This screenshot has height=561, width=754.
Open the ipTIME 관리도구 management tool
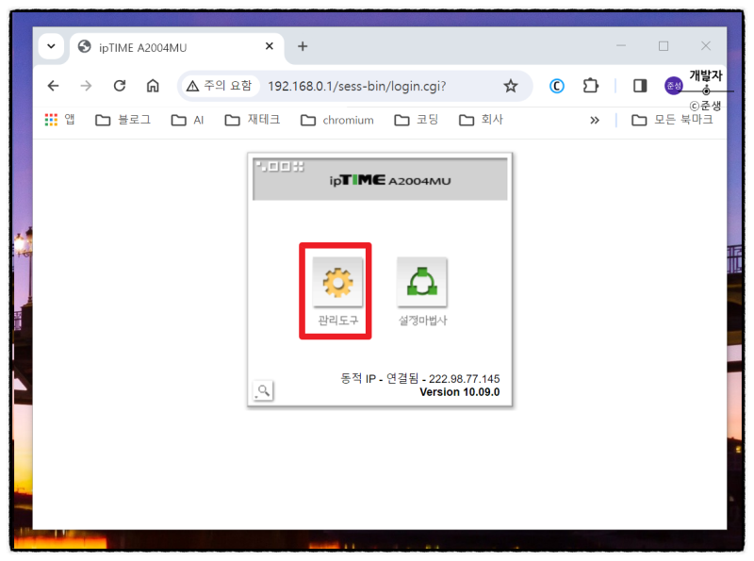tap(335, 281)
